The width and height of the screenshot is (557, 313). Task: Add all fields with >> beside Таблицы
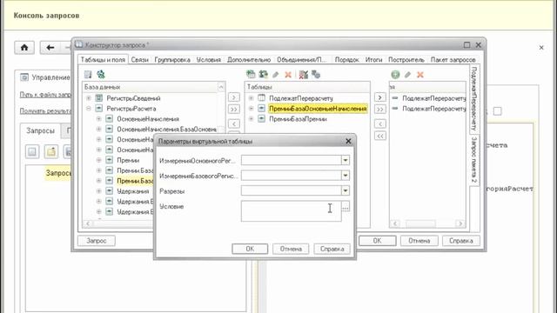(x=380, y=110)
